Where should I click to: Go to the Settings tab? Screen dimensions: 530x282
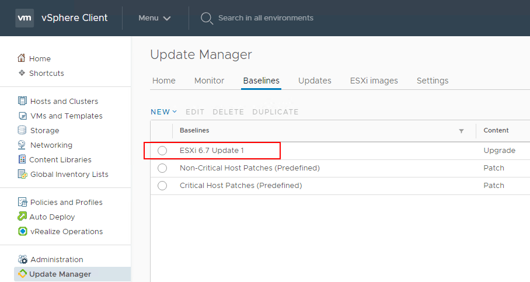point(433,81)
